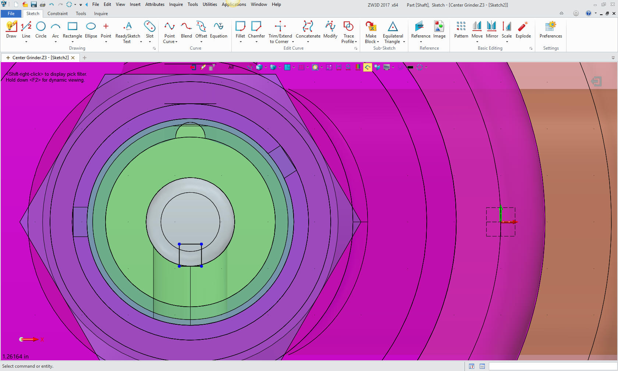Open the Attributes menu
This screenshot has width=618, height=371.
pos(154,4)
